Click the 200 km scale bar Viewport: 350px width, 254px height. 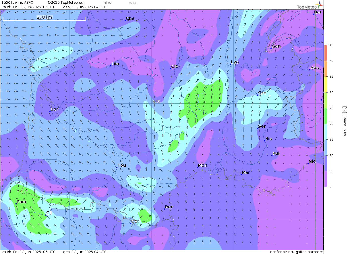(45, 18)
